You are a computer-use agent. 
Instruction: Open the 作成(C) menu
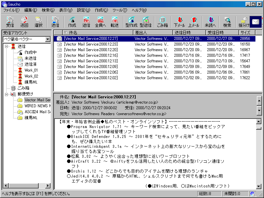pos(101,10)
